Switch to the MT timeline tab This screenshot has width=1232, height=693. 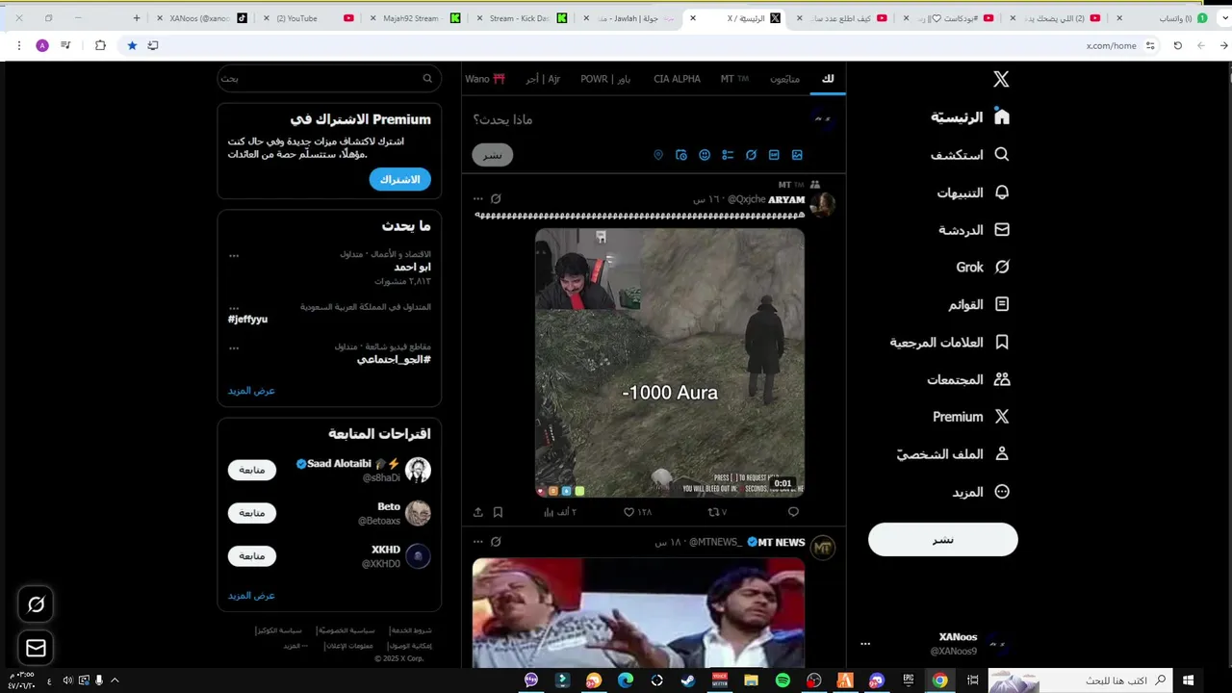[734, 79]
